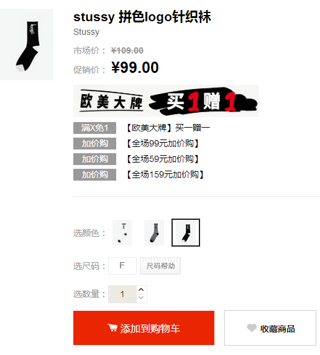This screenshot has width=320, height=355.
Task: Choose size F
Action: pos(122,266)
